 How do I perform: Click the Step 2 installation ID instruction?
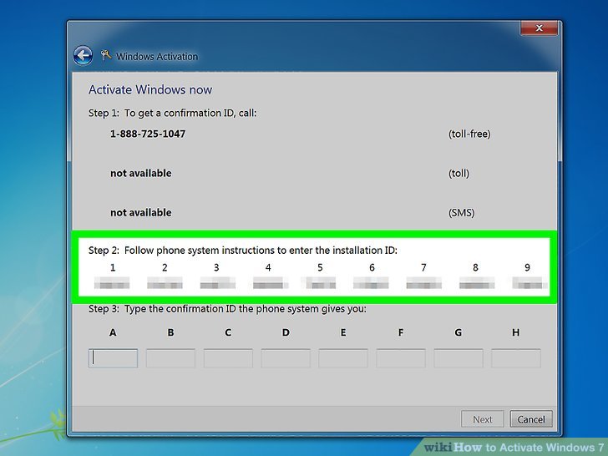coord(243,251)
